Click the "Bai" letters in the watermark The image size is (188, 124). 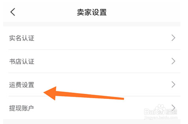tap(150, 111)
